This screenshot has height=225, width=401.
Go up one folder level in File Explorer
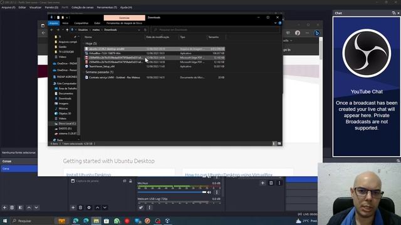click(x=67, y=30)
